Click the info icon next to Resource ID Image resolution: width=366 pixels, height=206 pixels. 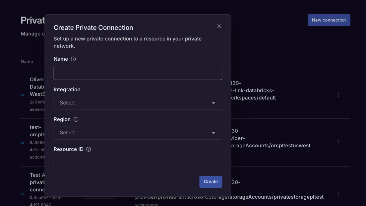[x=89, y=149]
